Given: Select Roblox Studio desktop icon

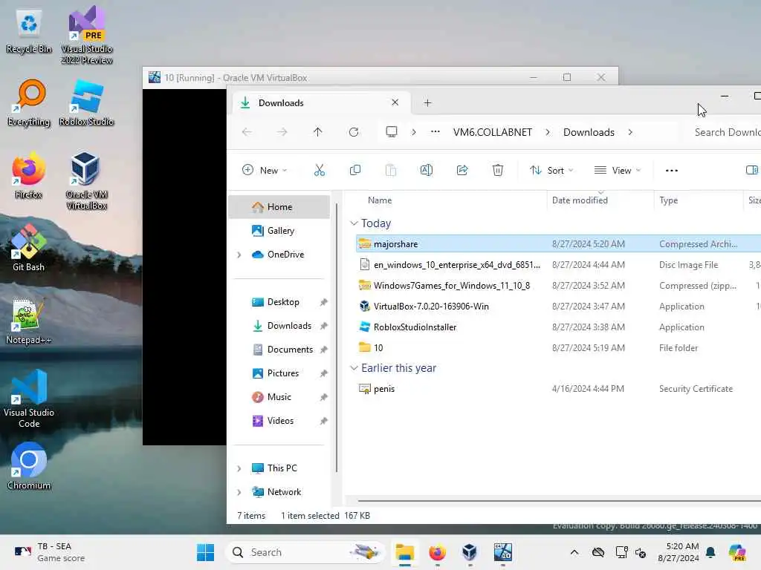Looking at the screenshot, I should coord(86,102).
